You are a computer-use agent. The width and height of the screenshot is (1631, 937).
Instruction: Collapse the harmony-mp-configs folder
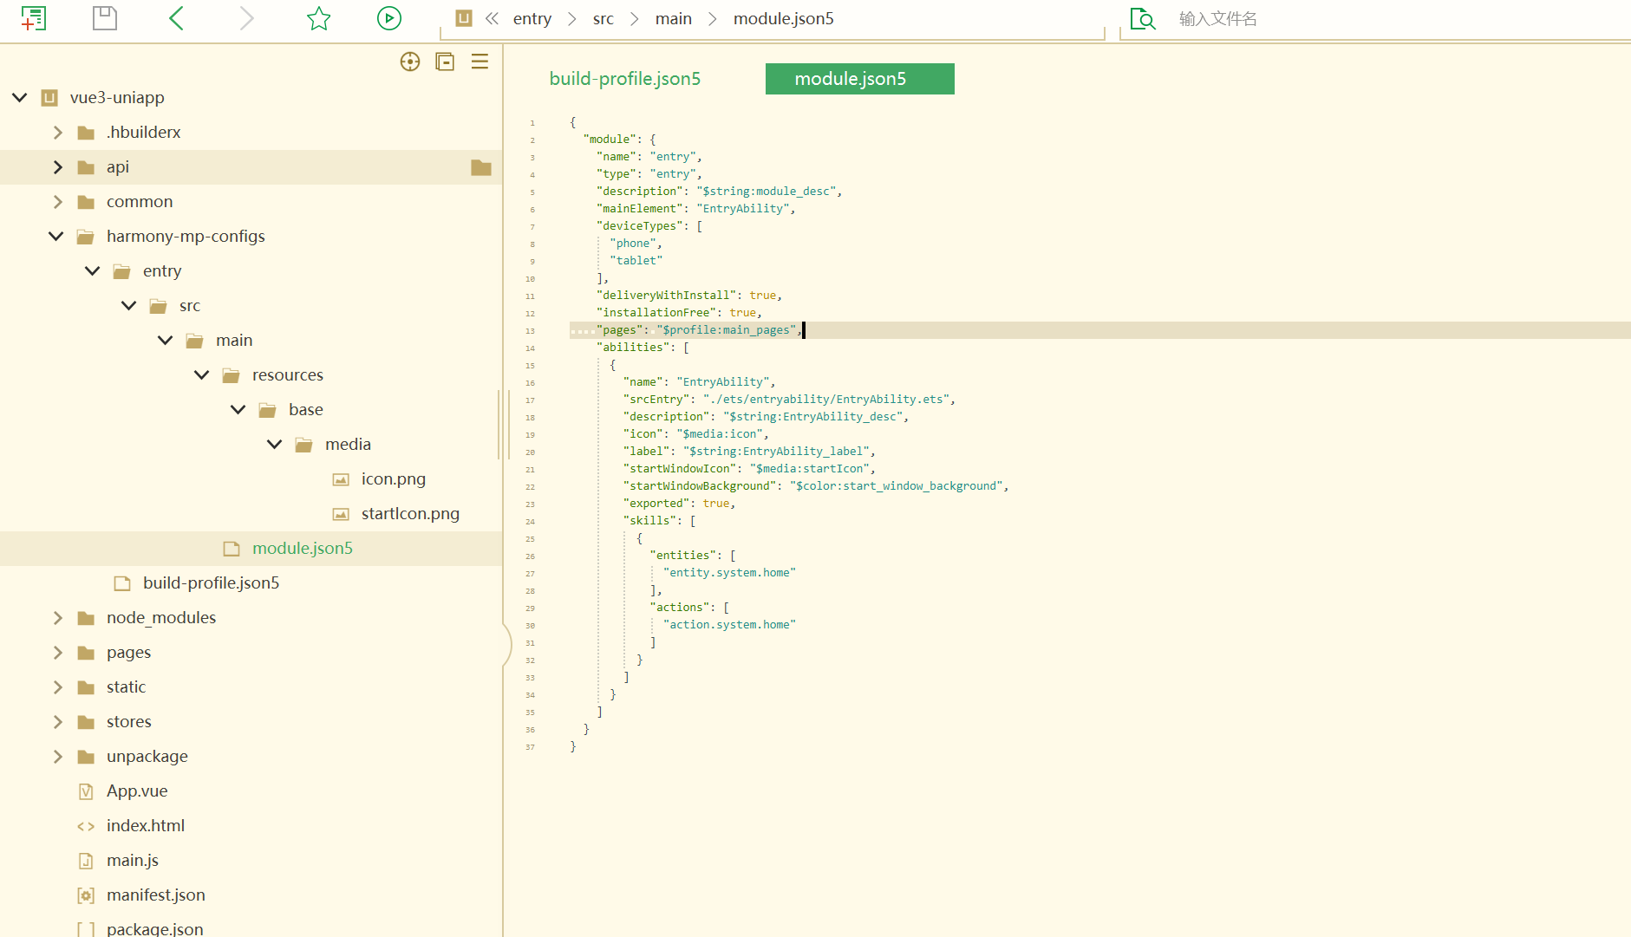point(56,236)
